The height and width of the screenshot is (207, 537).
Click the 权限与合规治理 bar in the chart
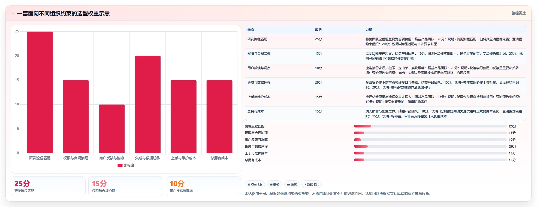point(76,117)
